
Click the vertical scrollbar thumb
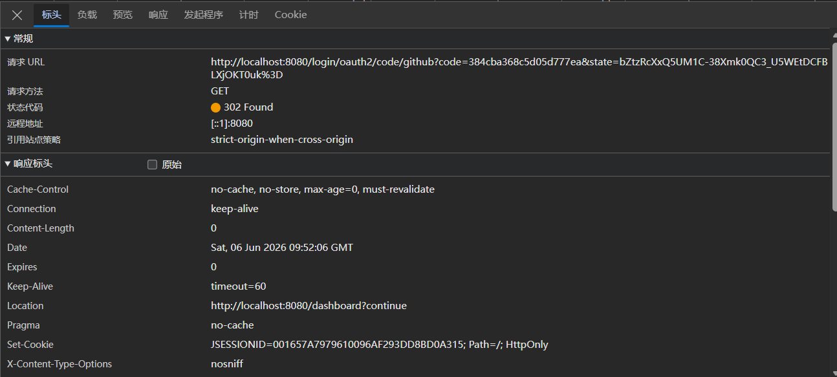834,126
